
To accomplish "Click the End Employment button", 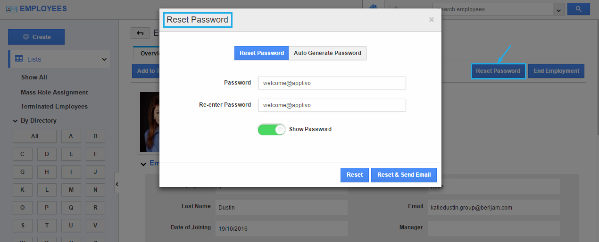I will pos(556,71).
